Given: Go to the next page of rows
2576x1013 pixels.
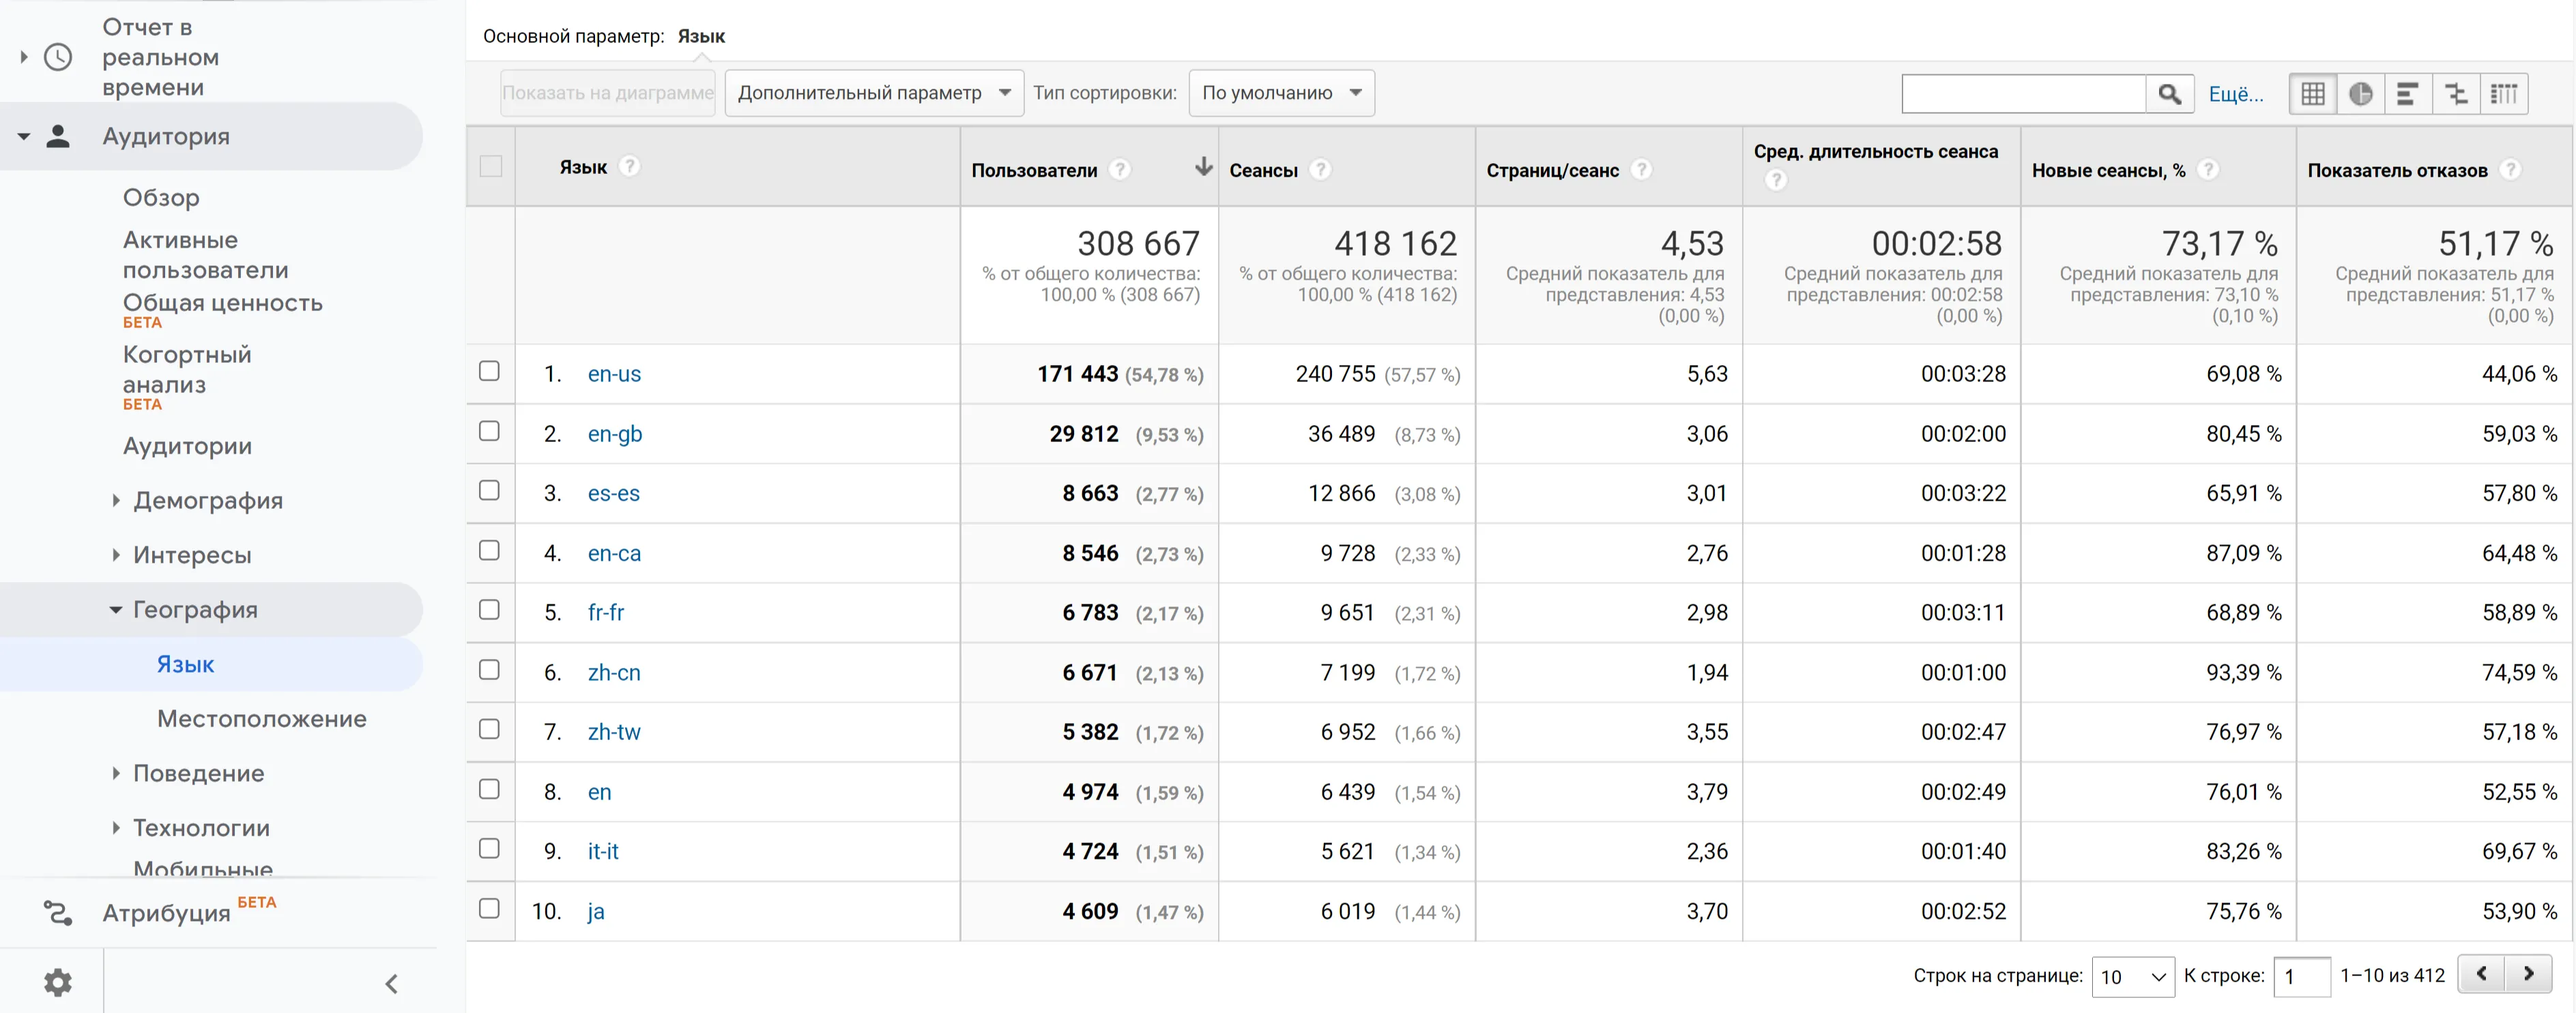Looking at the screenshot, I should point(2528,973).
